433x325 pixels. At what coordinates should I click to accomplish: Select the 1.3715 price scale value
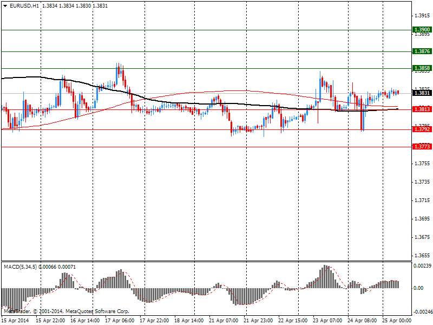(422, 200)
